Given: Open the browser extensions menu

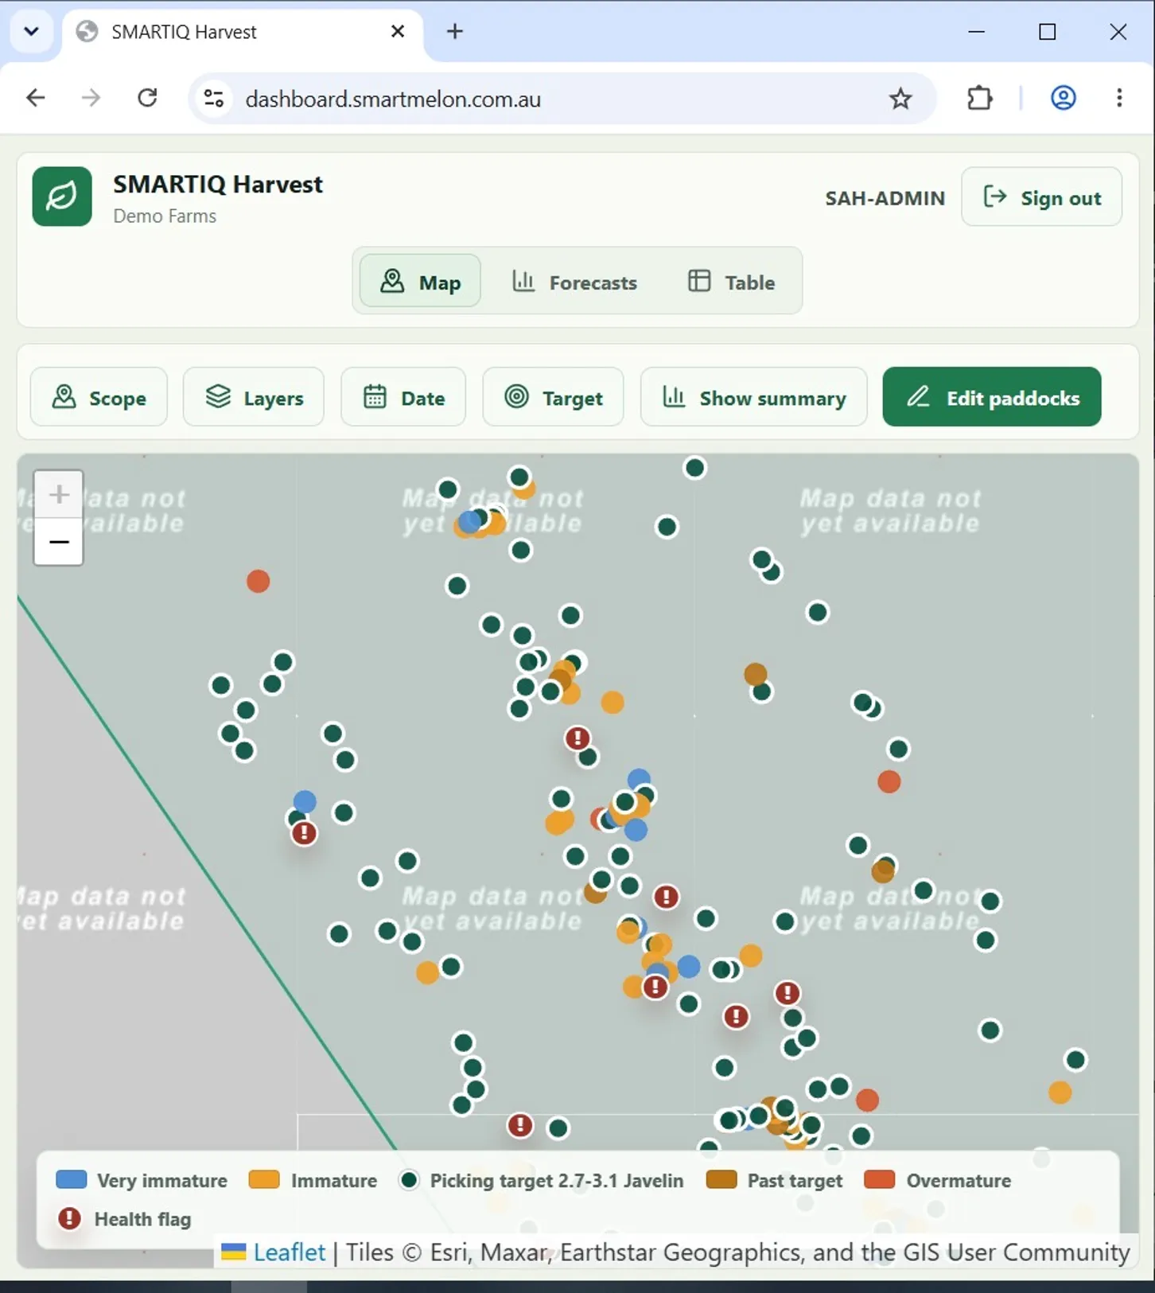Looking at the screenshot, I should click(x=980, y=98).
